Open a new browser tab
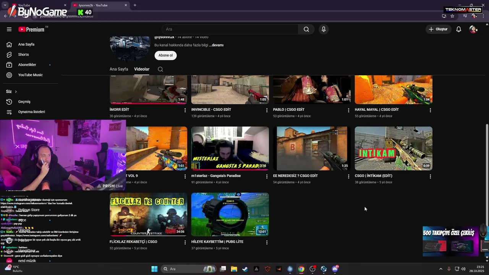 point(135,5)
